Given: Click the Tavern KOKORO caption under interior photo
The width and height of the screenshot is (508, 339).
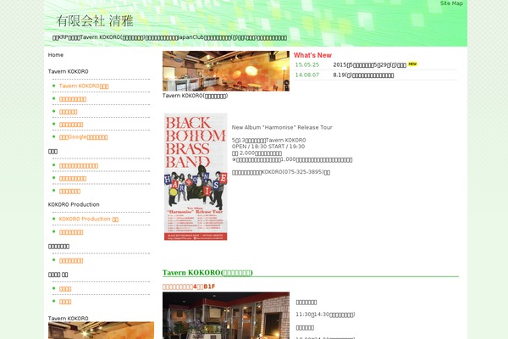Looking at the screenshot, I should (x=195, y=96).
